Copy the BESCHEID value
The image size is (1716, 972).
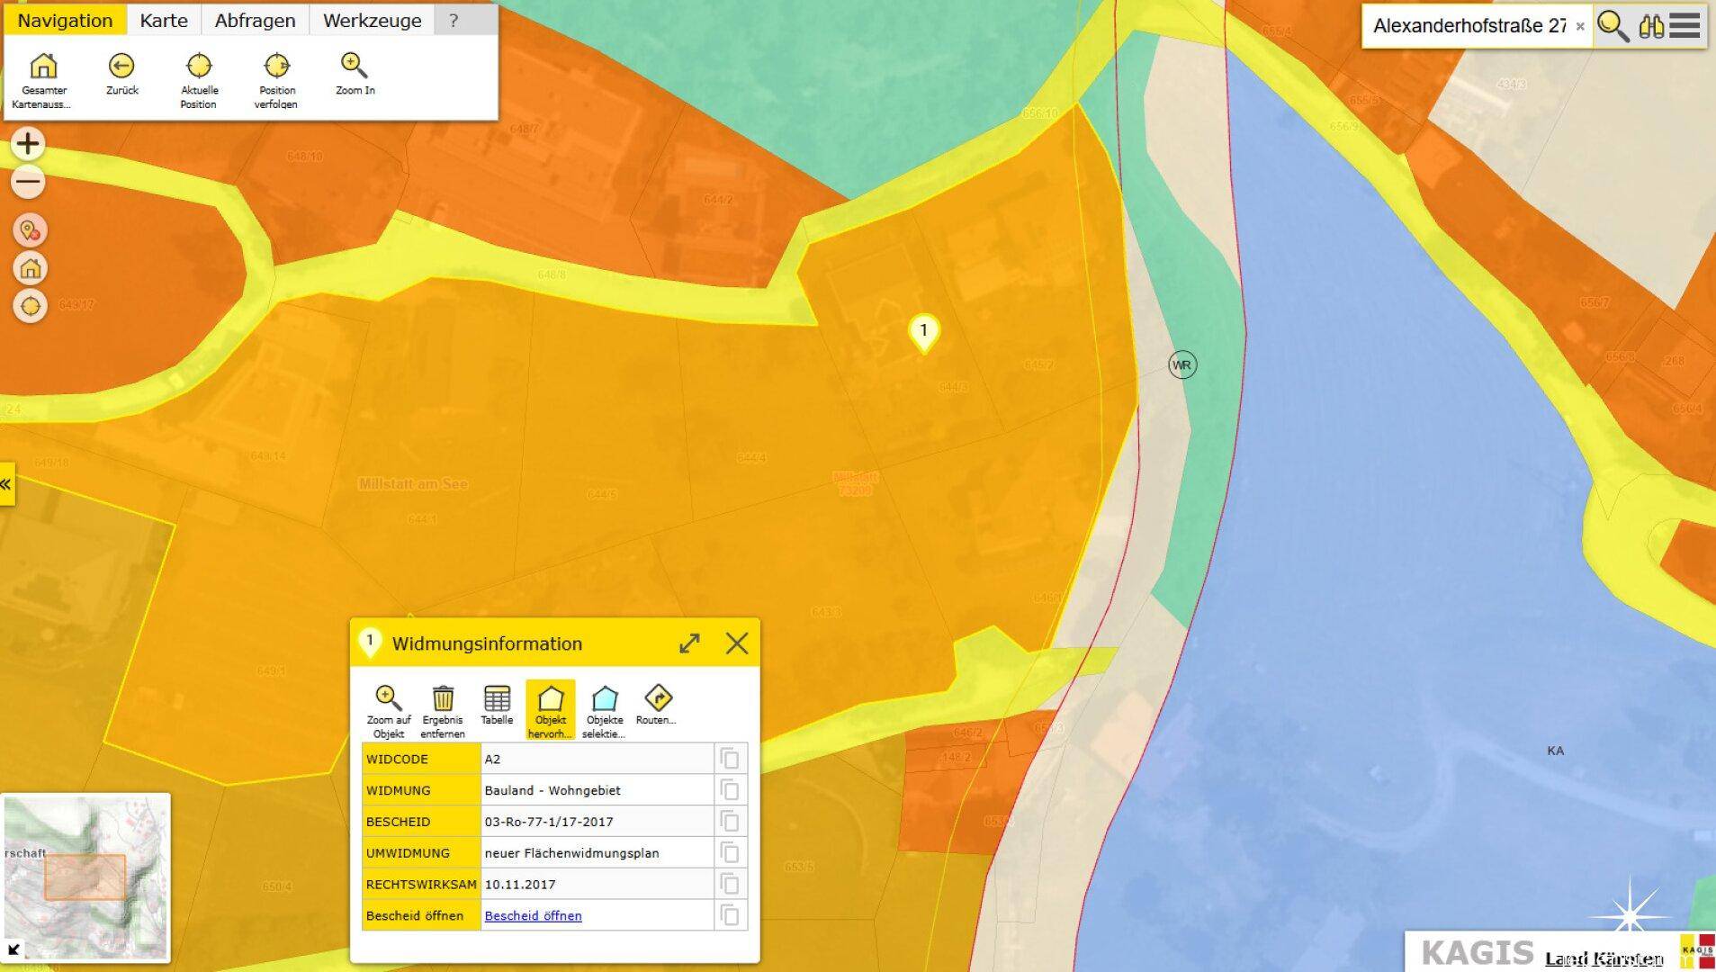click(730, 822)
